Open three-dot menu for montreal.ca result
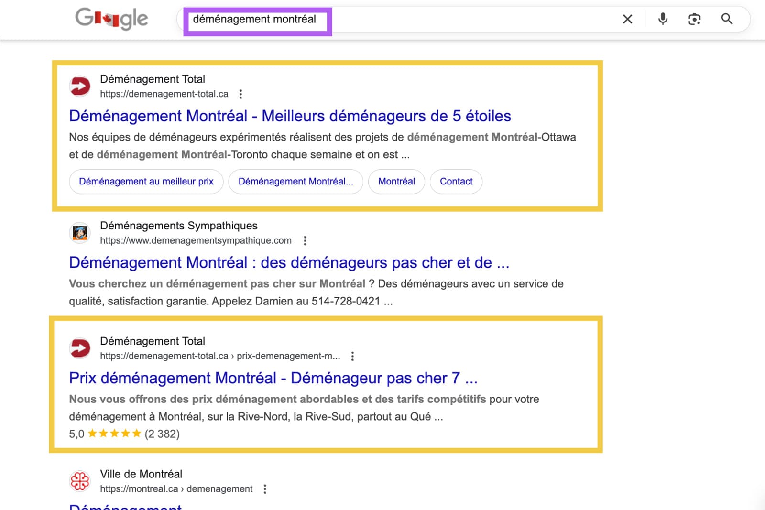This screenshot has width=765, height=510. pos(265,489)
